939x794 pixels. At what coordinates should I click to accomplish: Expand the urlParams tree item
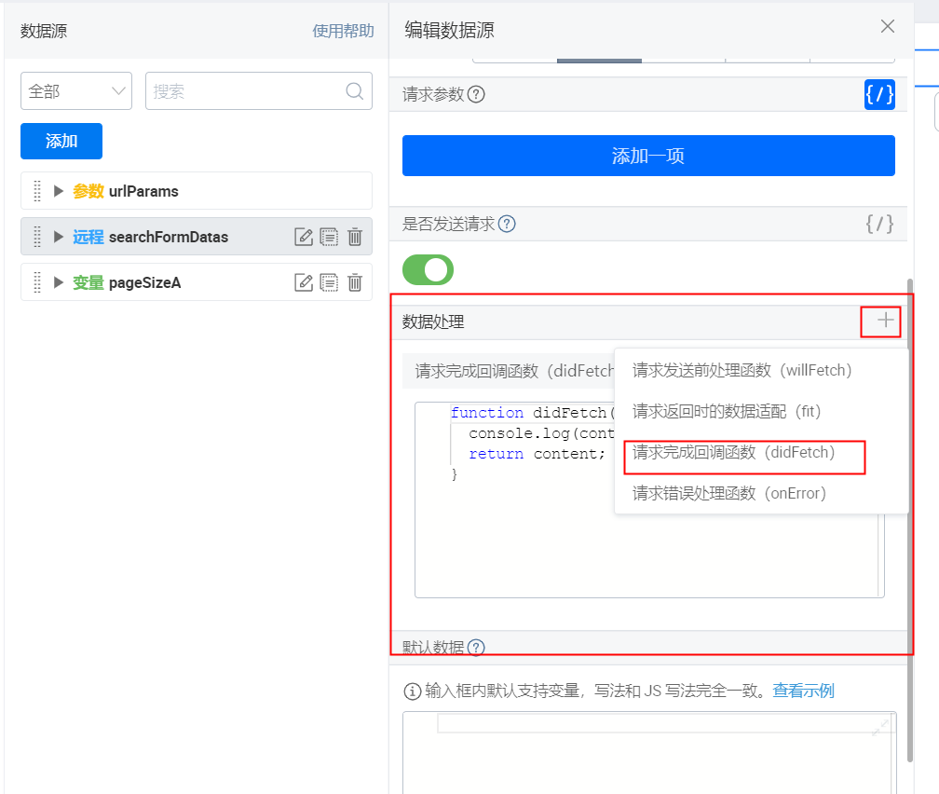pyautogui.click(x=58, y=191)
